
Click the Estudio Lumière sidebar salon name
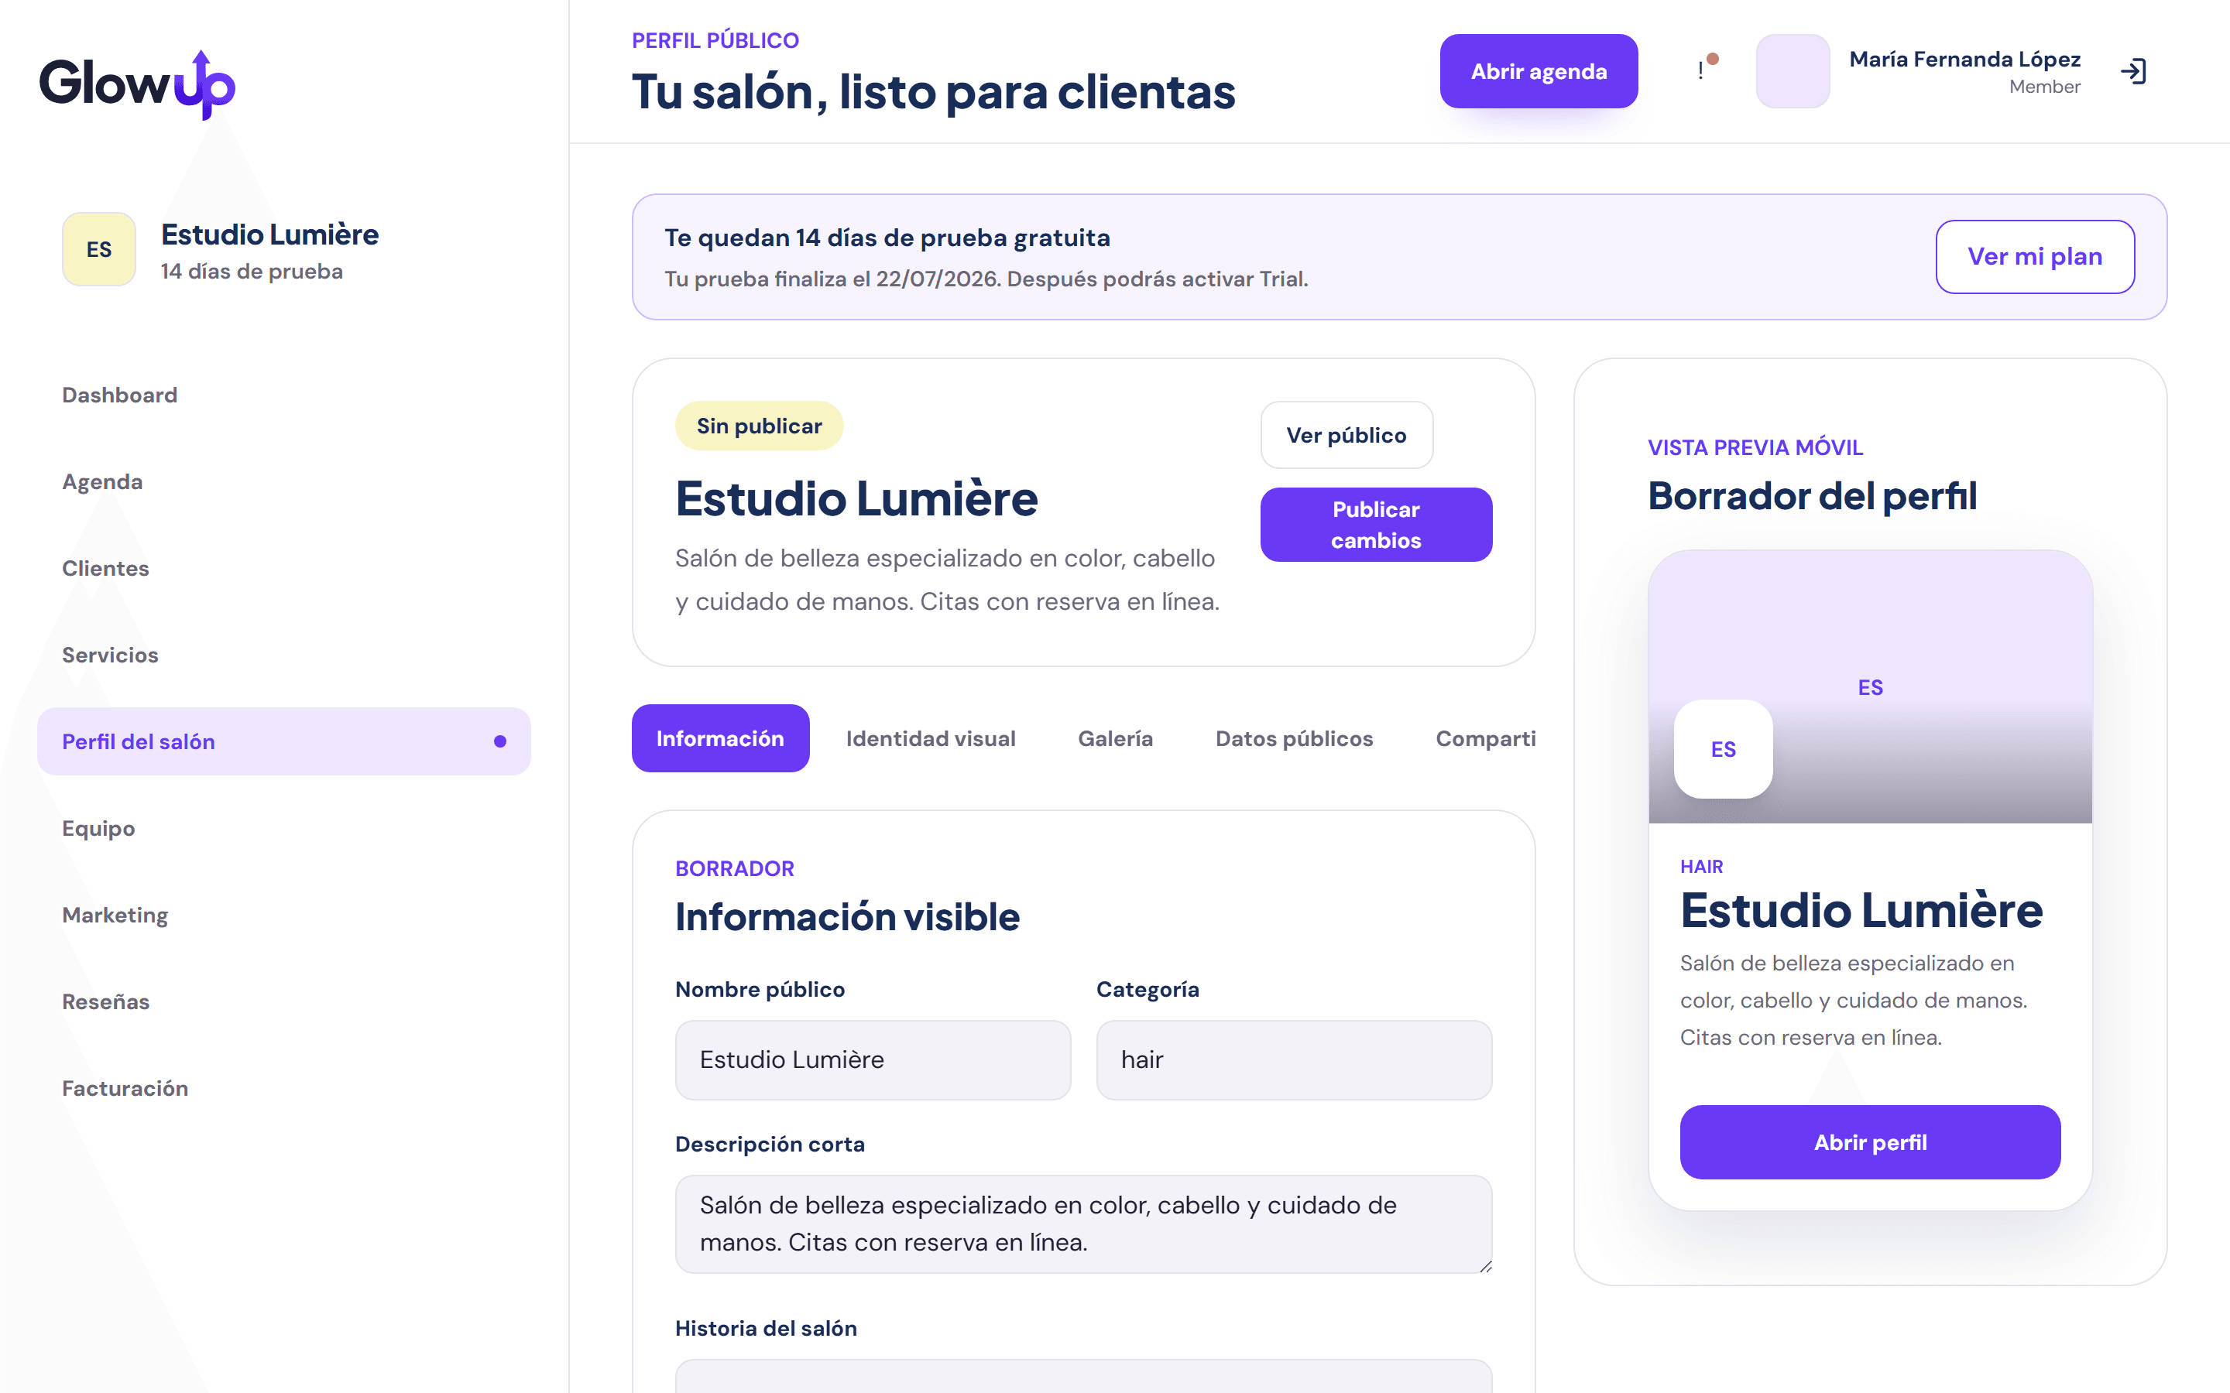(270, 234)
